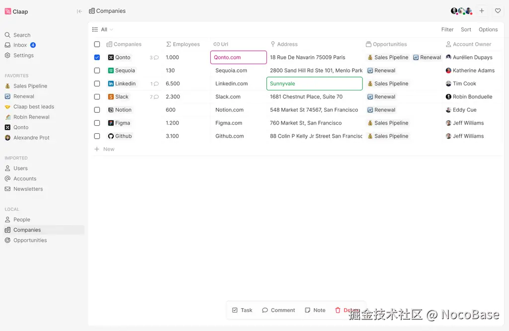The height and width of the screenshot is (331, 509).
Task: Click the Notion company logo icon
Action: point(111,110)
